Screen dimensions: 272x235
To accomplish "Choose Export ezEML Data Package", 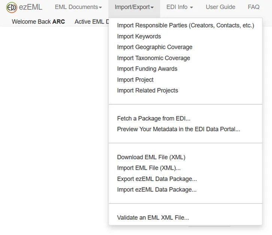I will click(185, 179).
